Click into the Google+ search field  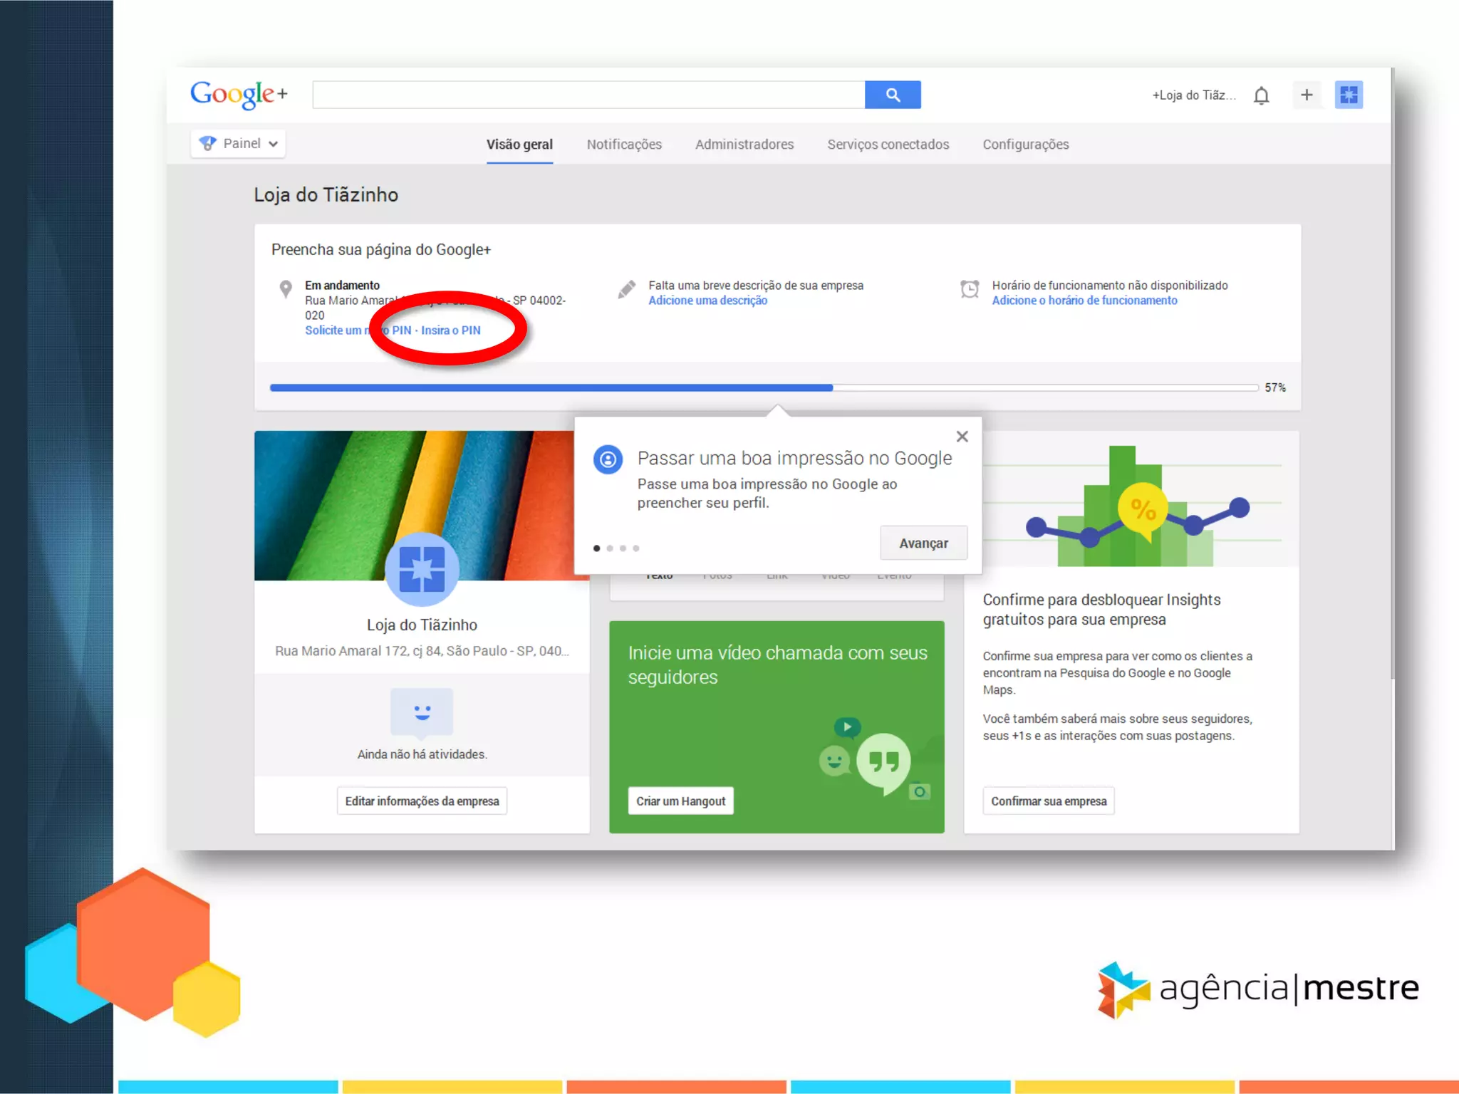click(x=588, y=95)
